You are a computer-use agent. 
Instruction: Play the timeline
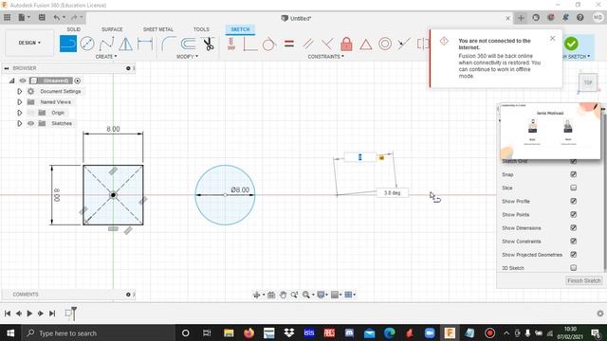pyautogui.click(x=29, y=314)
